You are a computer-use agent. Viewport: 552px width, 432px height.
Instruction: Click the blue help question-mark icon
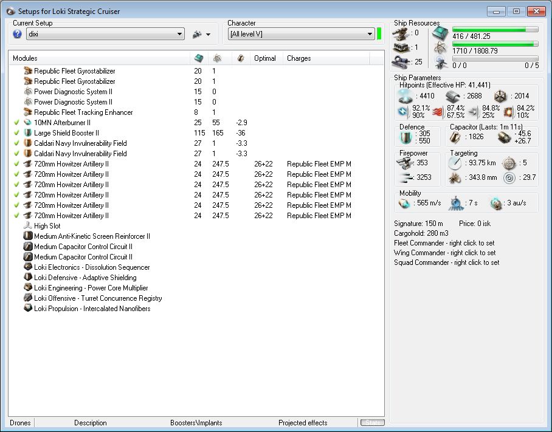point(17,34)
